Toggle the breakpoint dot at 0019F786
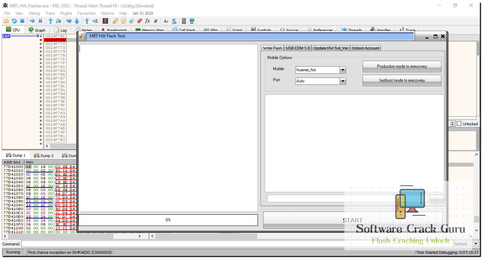Image resolution: width=482 pixels, height=258 pixels. point(41,75)
